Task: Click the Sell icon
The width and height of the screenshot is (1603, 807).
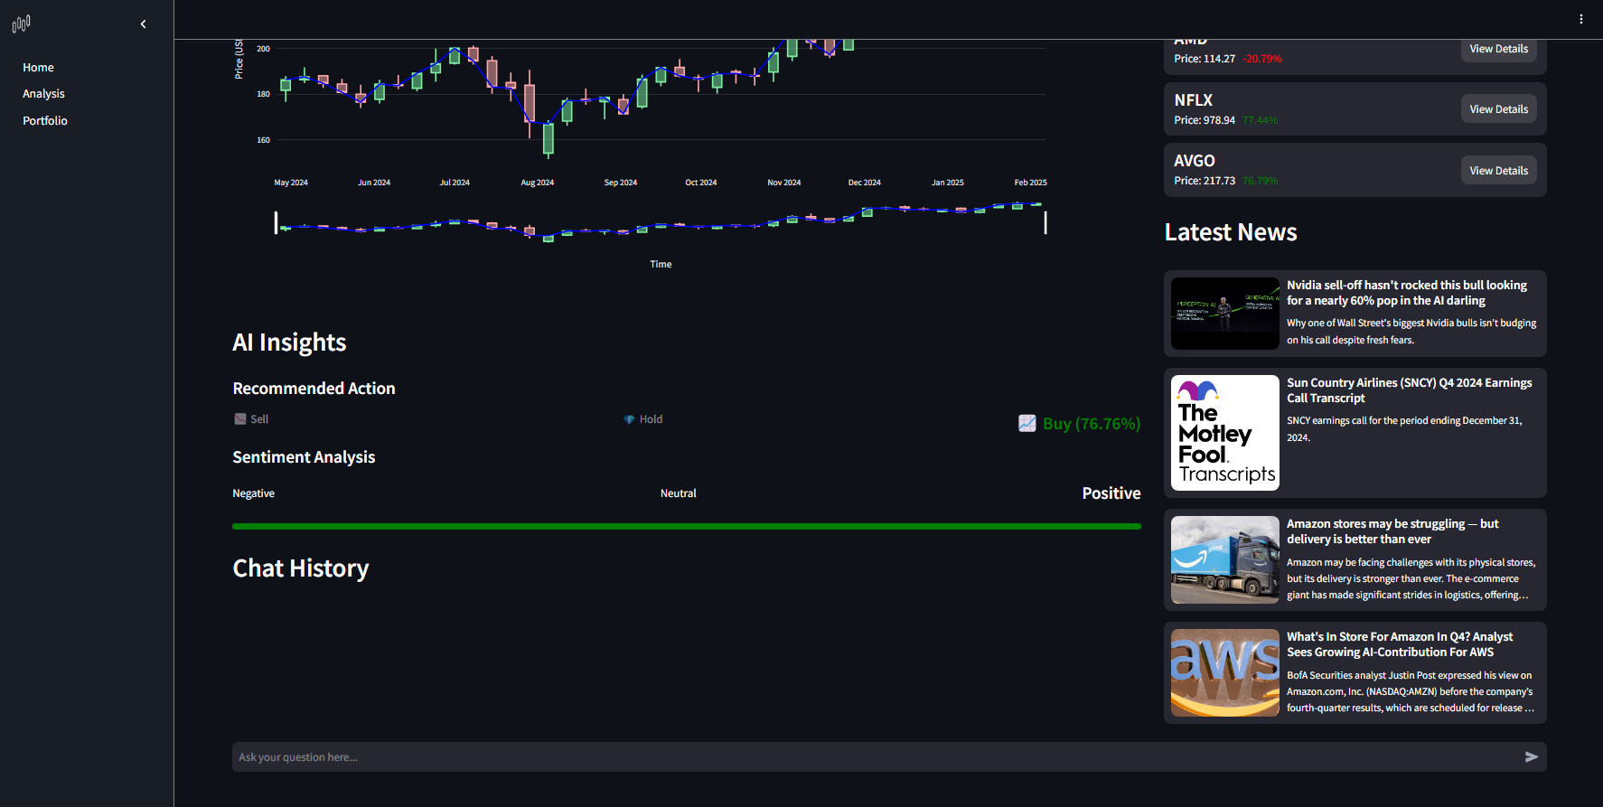Action: point(240,419)
